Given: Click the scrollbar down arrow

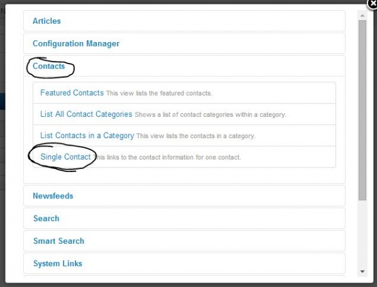Looking at the screenshot, I should coord(362,271).
